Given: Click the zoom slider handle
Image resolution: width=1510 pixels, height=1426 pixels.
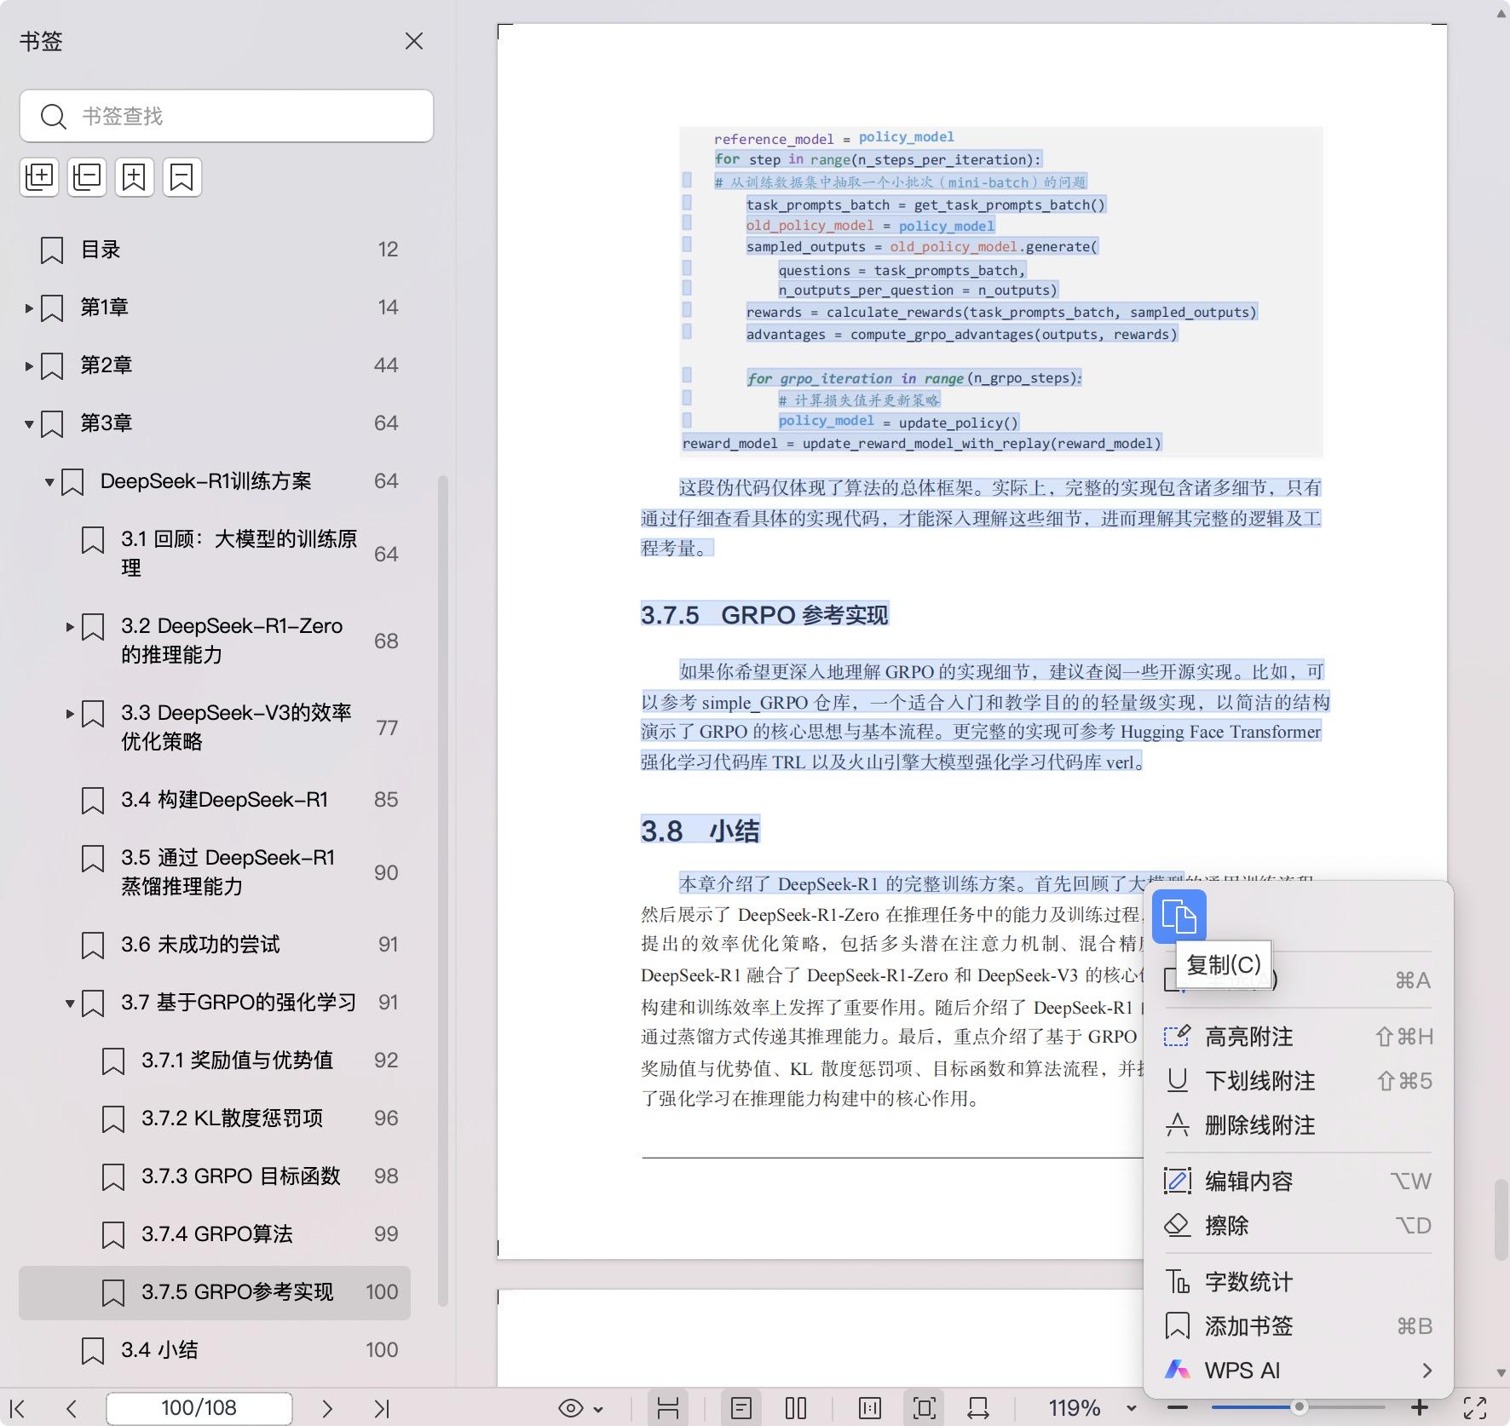Looking at the screenshot, I should (1299, 1407).
